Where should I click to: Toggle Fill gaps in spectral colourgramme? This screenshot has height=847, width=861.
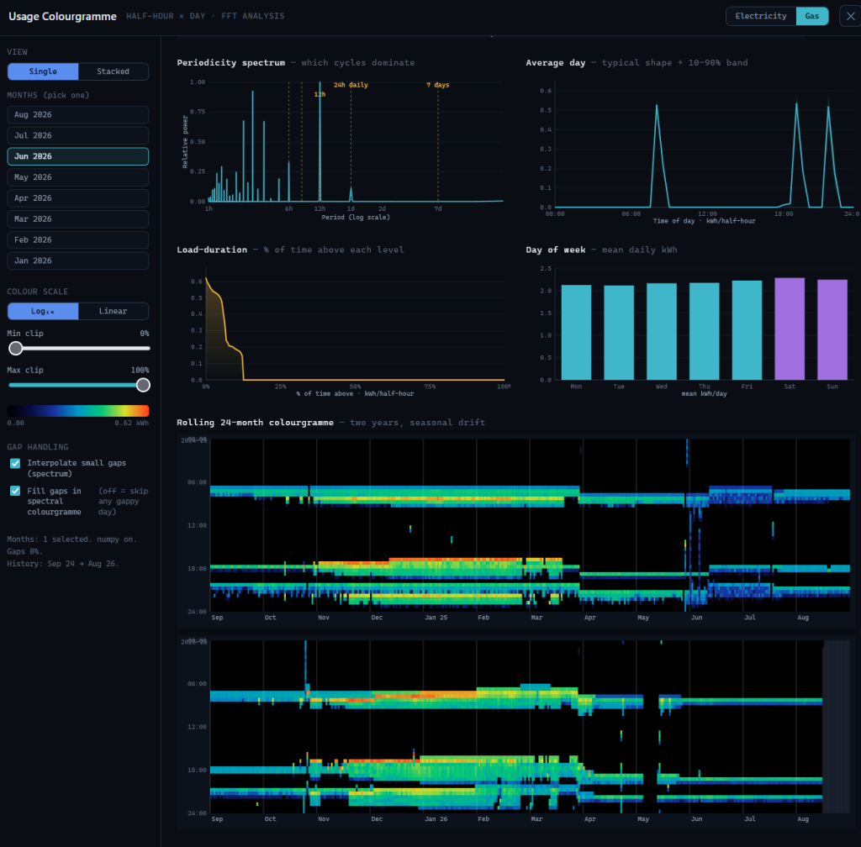click(x=15, y=491)
